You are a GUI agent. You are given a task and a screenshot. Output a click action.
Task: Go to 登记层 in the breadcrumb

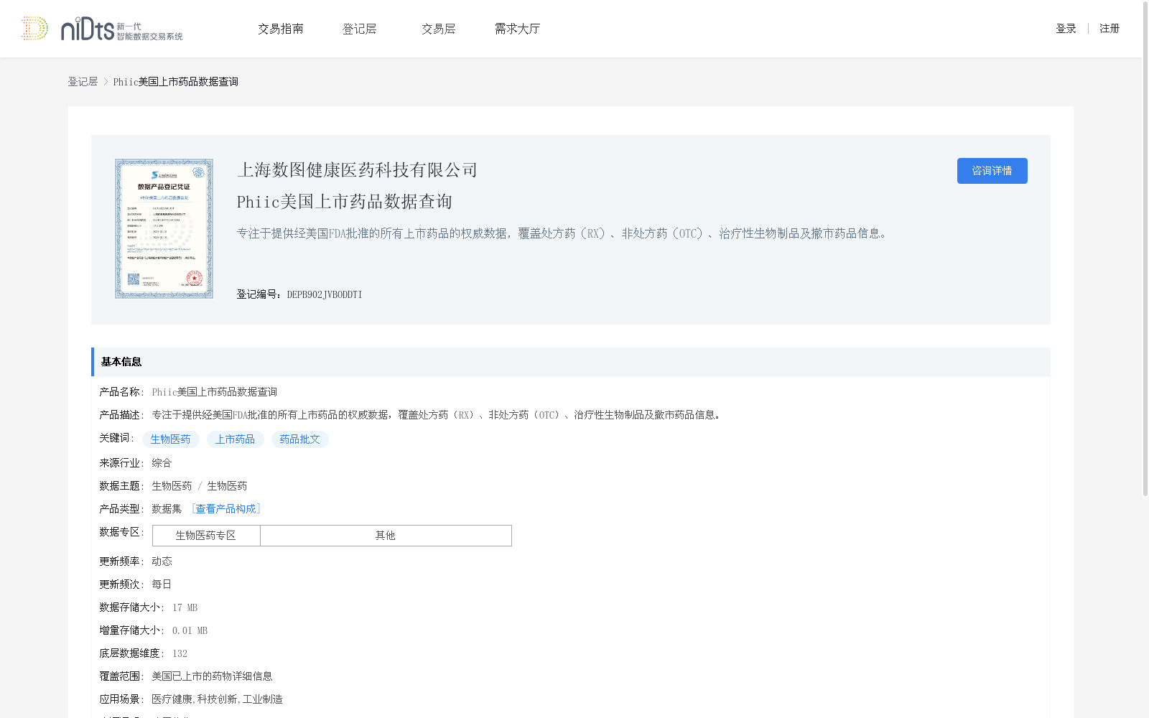(83, 82)
